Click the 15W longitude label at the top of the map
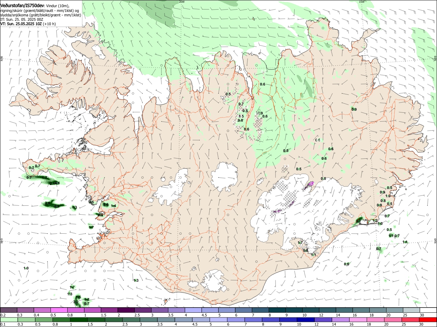The image size is (437, 327). point(362,2)
